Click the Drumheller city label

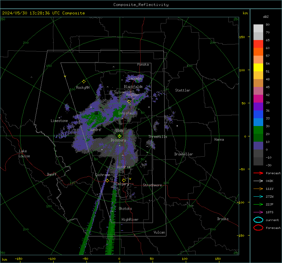[x=184, y=154]
